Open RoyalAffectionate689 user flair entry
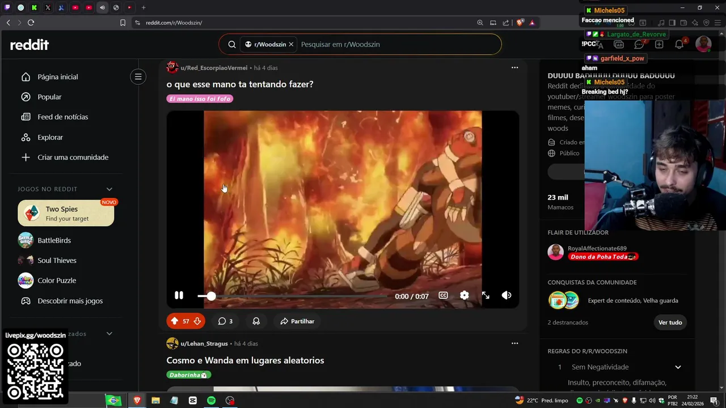 click(593, 252)
